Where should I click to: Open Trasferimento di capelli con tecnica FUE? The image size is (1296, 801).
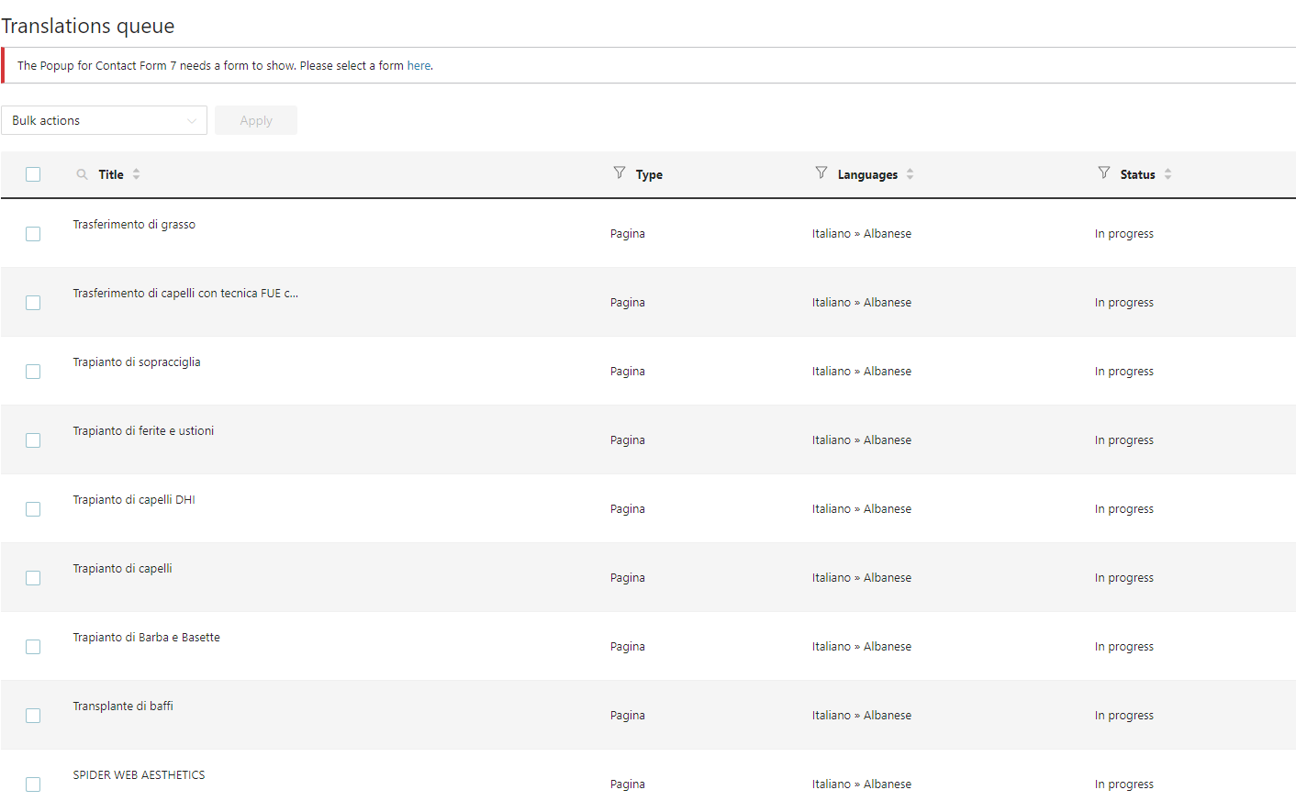click(185, 294)
